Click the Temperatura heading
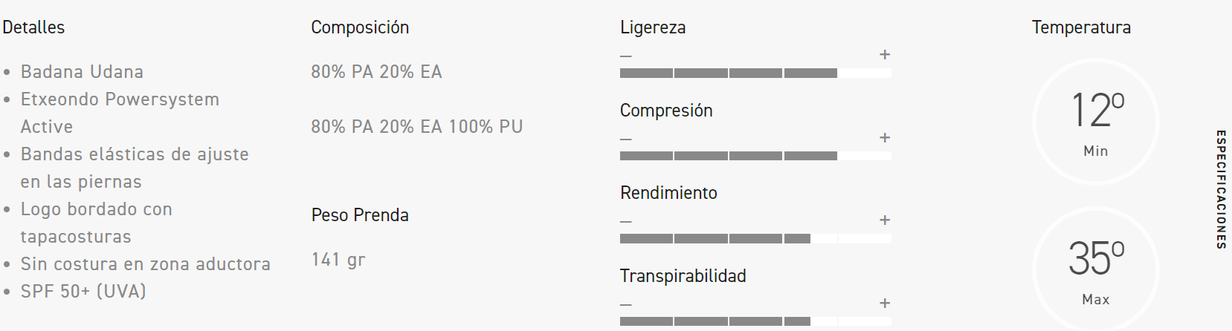Screen dimensions: 1232x331 (1081, 27)
